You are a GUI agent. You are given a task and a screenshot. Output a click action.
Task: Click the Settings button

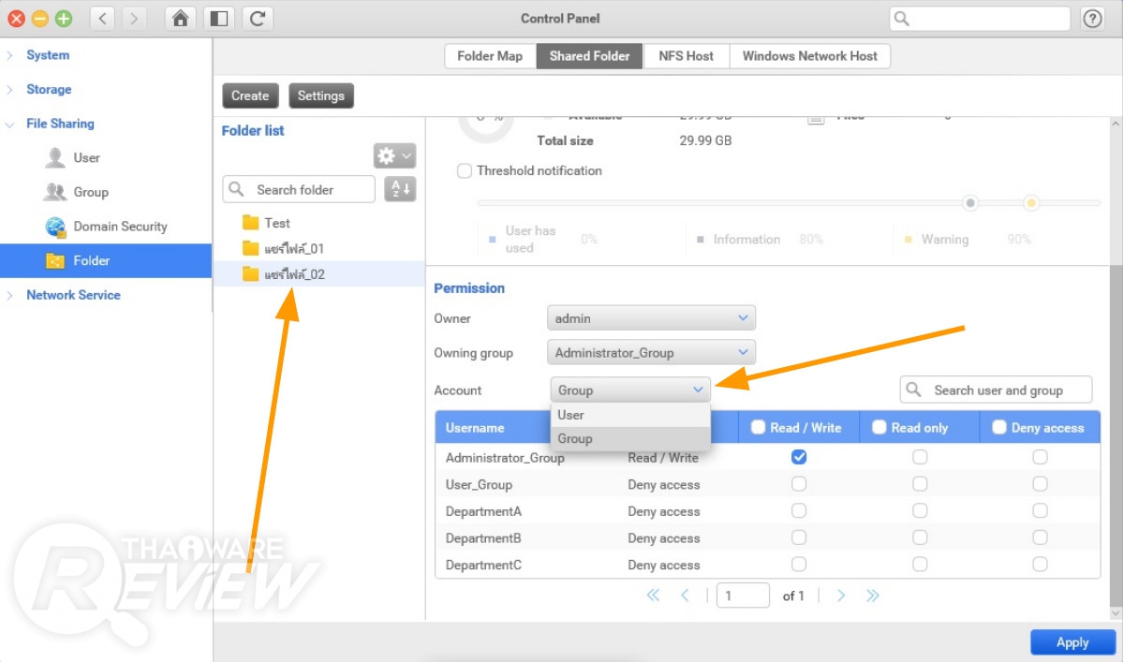click(x=321, y=96)
